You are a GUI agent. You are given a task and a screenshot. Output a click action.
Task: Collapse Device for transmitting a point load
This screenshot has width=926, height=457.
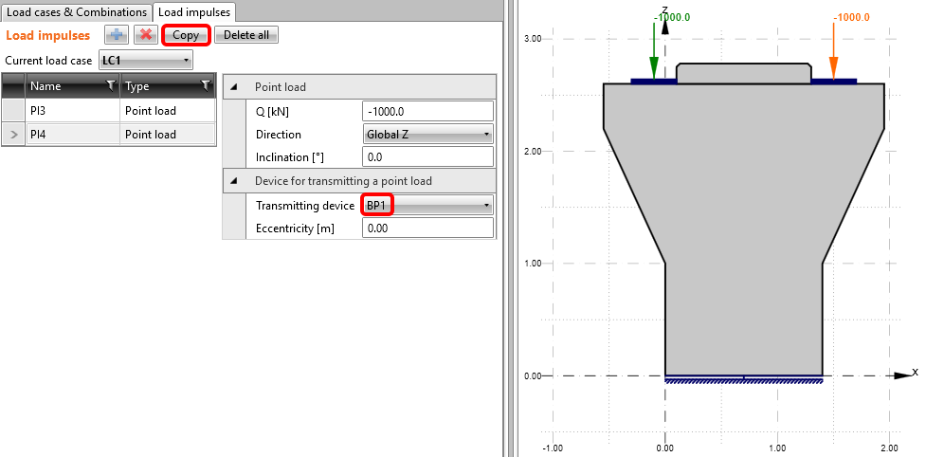[x=234, y=180]
